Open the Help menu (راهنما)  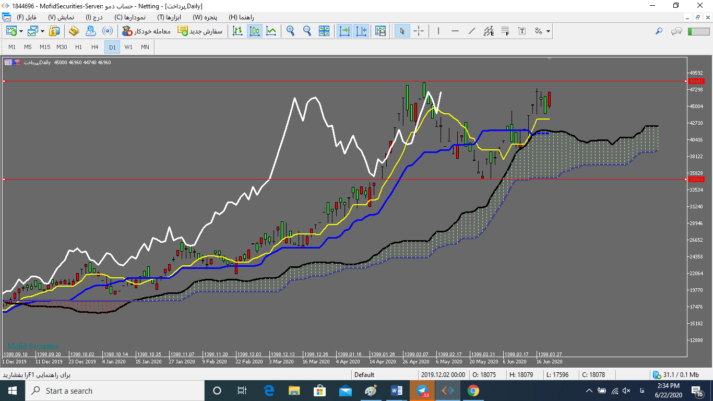(x=241, y=17)
